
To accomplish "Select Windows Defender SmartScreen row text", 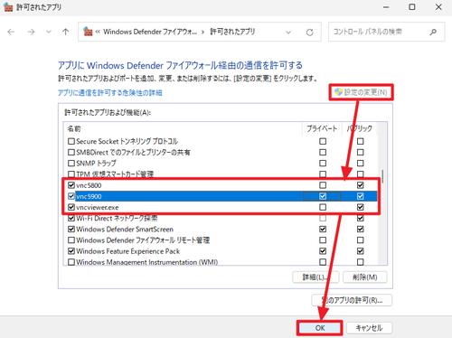I will click(125, 230).
